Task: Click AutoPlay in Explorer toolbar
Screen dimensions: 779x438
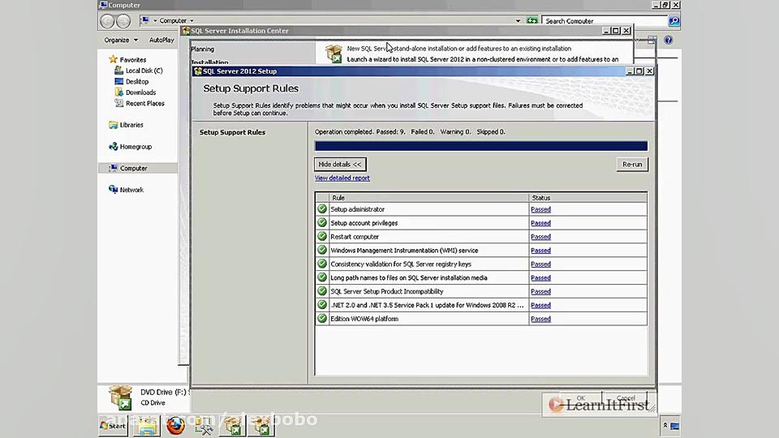Action: click(161, 41)
